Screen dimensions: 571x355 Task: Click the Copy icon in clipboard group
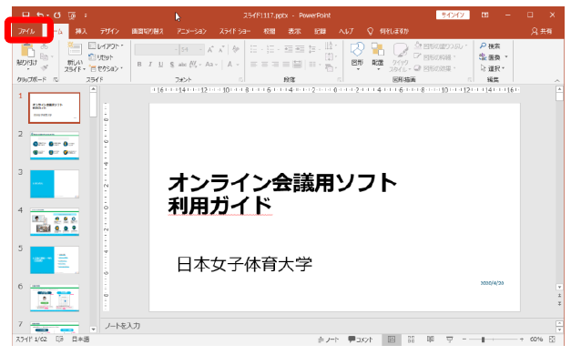44,56
